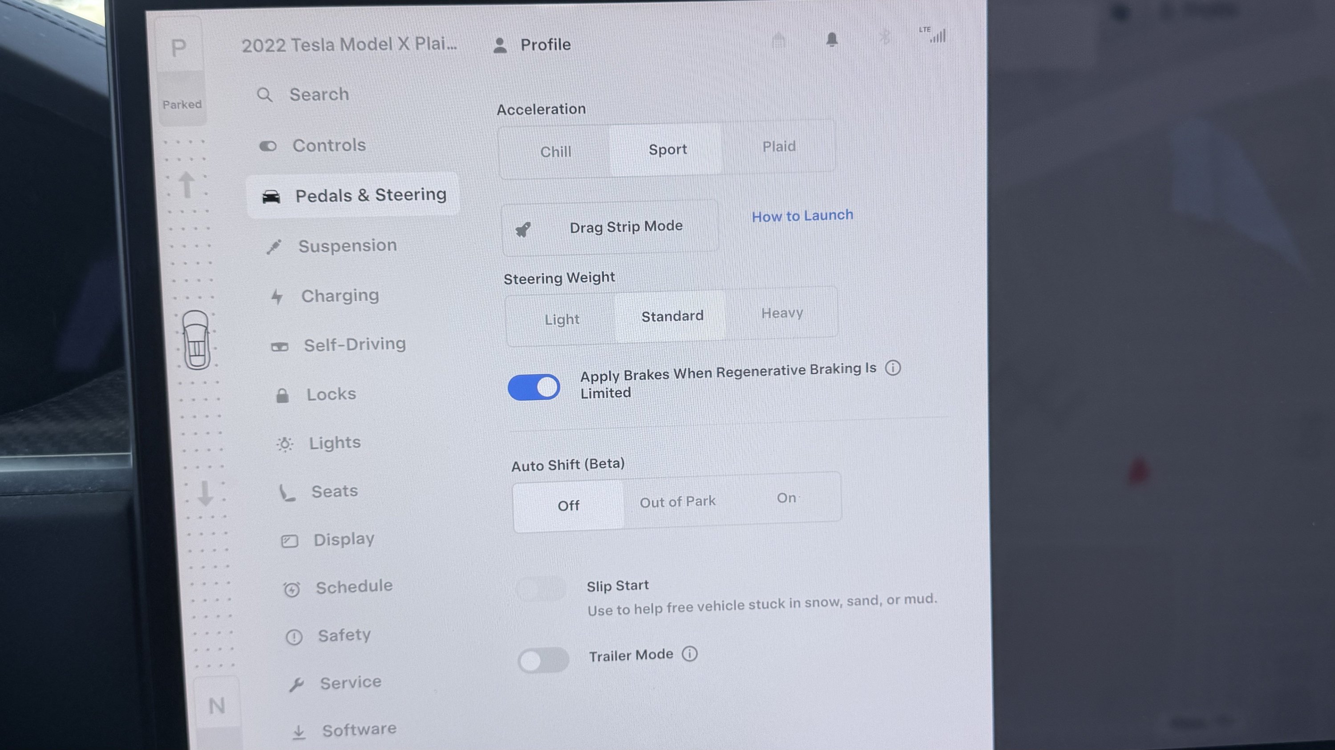The height and width of the screenshot is (750, 1335).
Task: Open the Software menu
Action: tap(344, 730)
